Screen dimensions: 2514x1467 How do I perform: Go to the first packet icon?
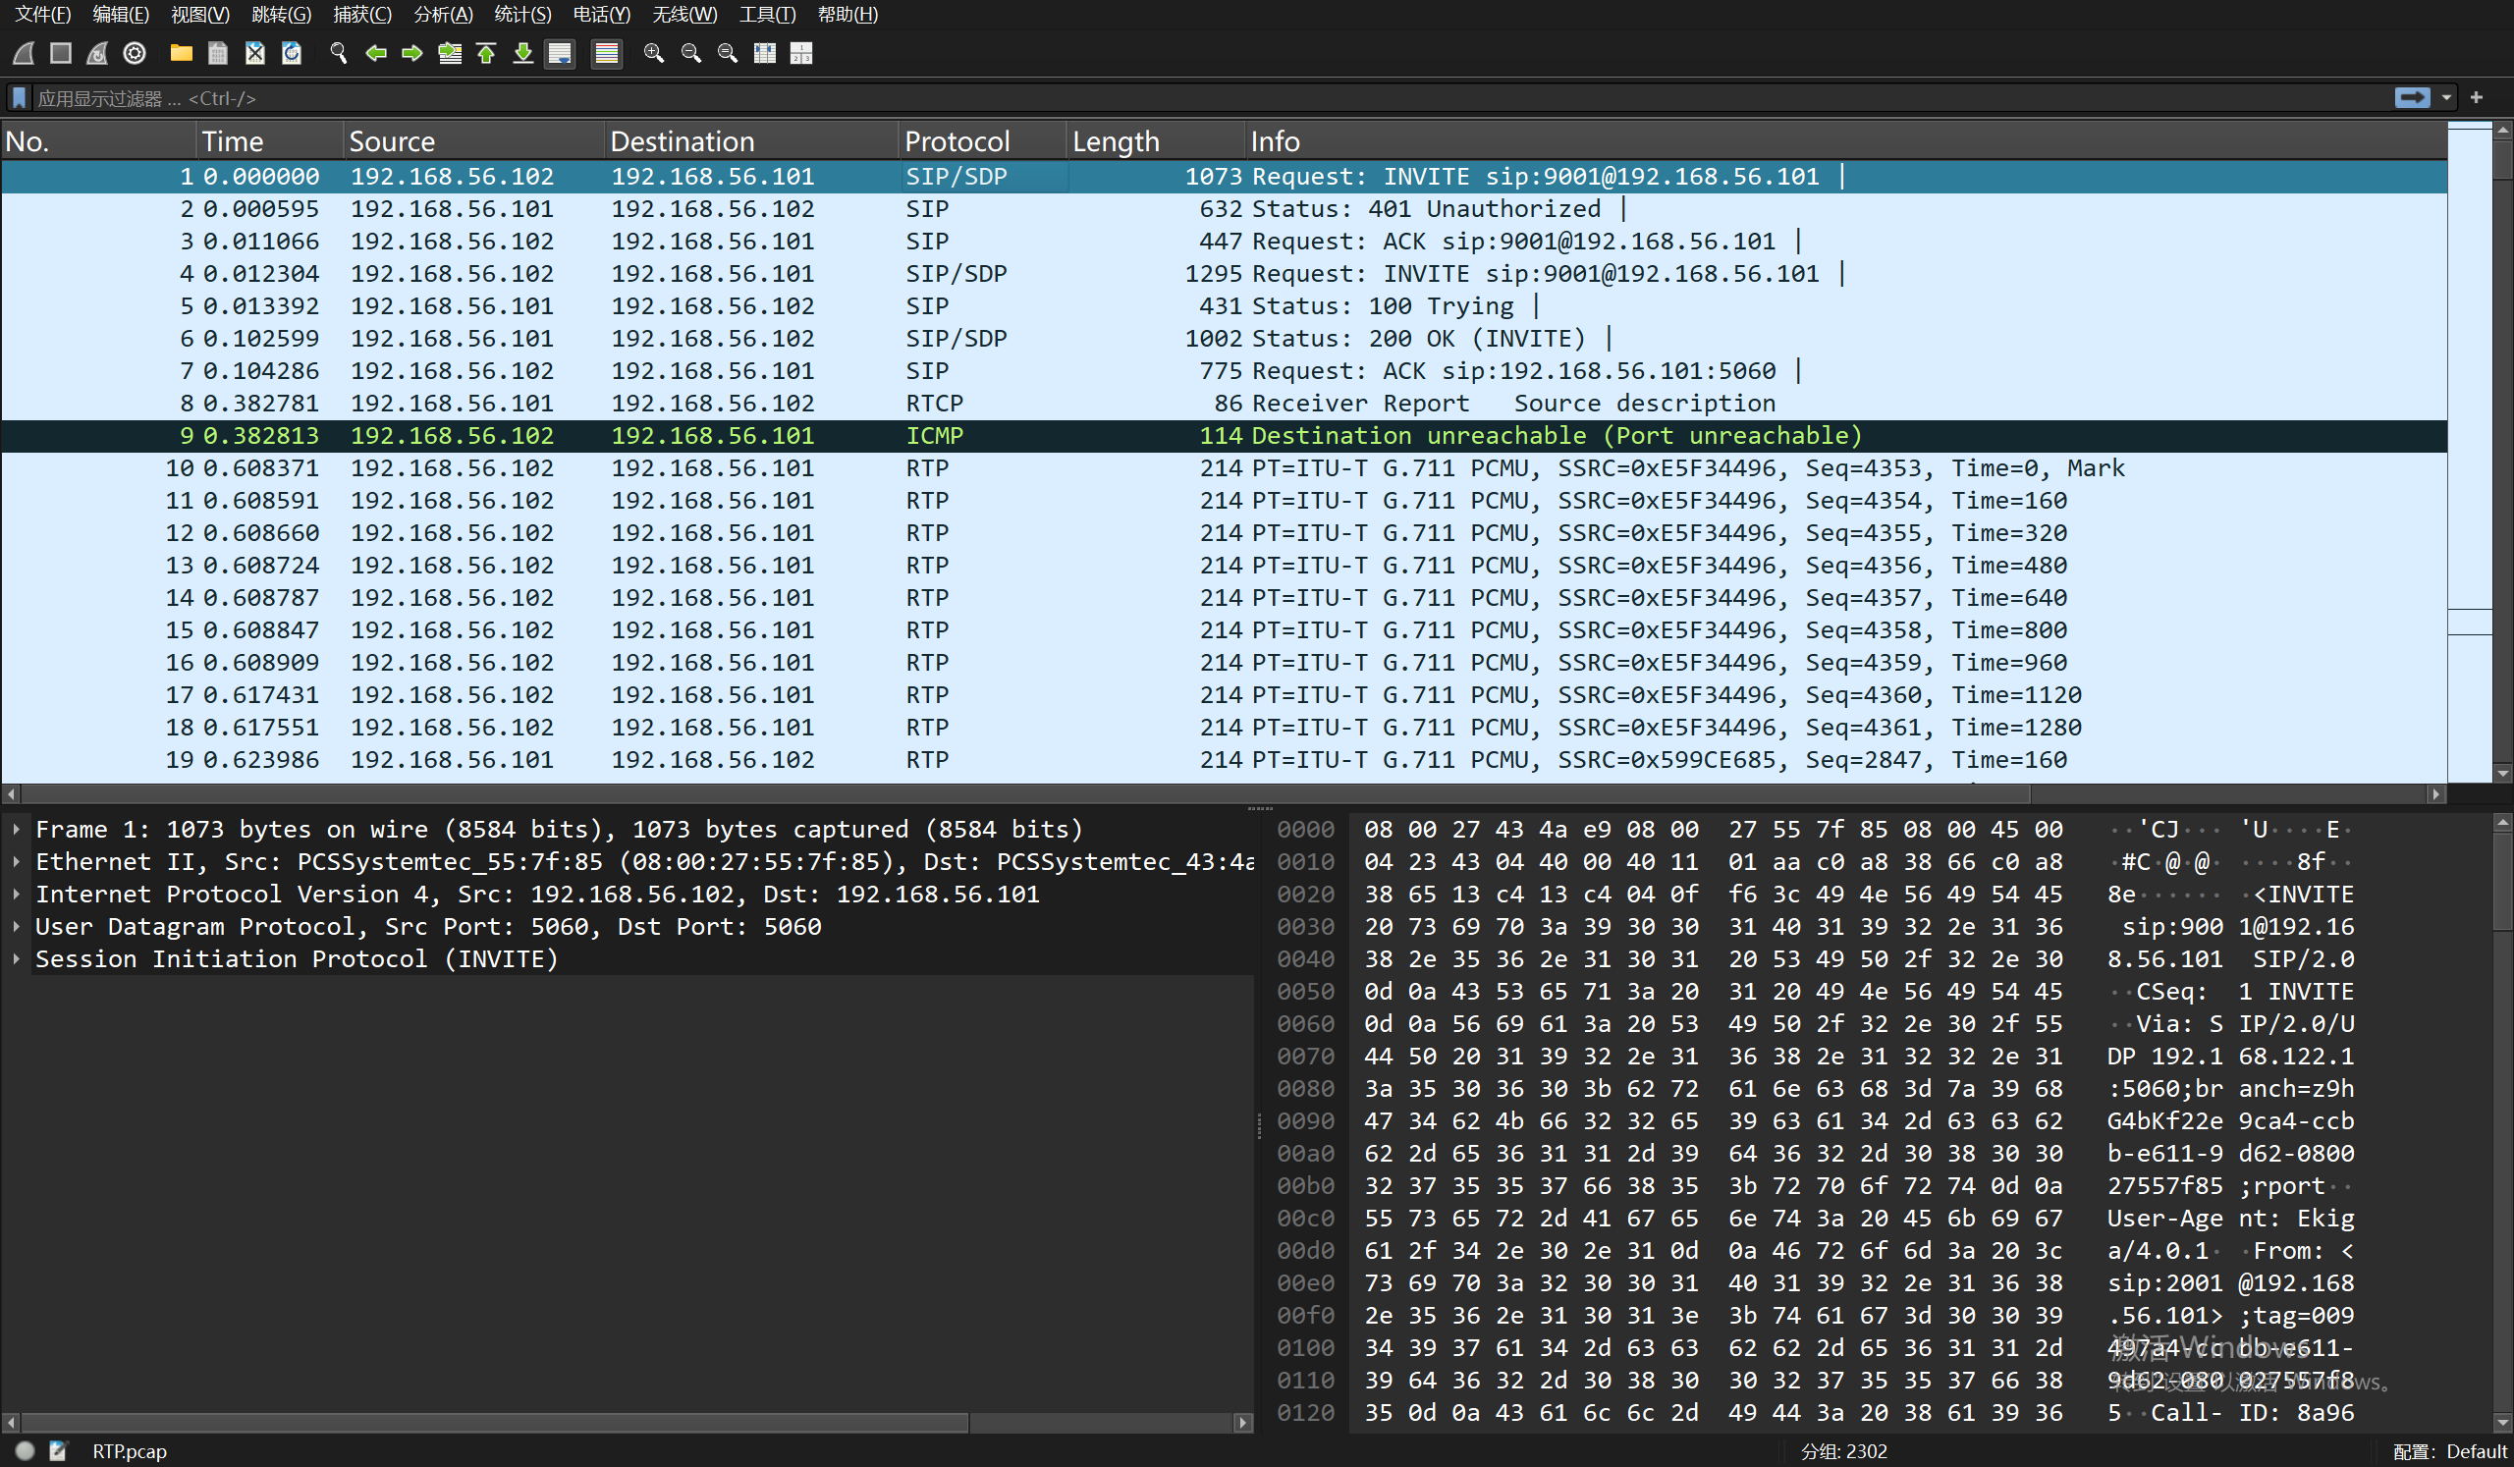[x=487, y=53]
